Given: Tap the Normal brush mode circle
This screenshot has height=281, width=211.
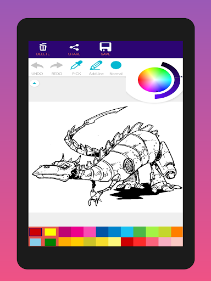Looking at the screenshot, I should 116,65.
